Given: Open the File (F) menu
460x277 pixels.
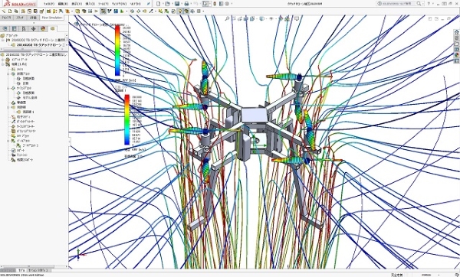Looking at the screenshot, I should click(49, 4).
